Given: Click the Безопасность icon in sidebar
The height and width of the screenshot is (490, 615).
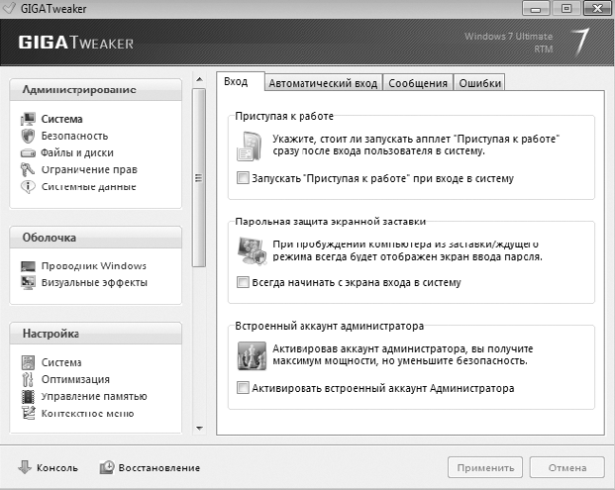Looking at the screenshot, I should pos(28,137).
